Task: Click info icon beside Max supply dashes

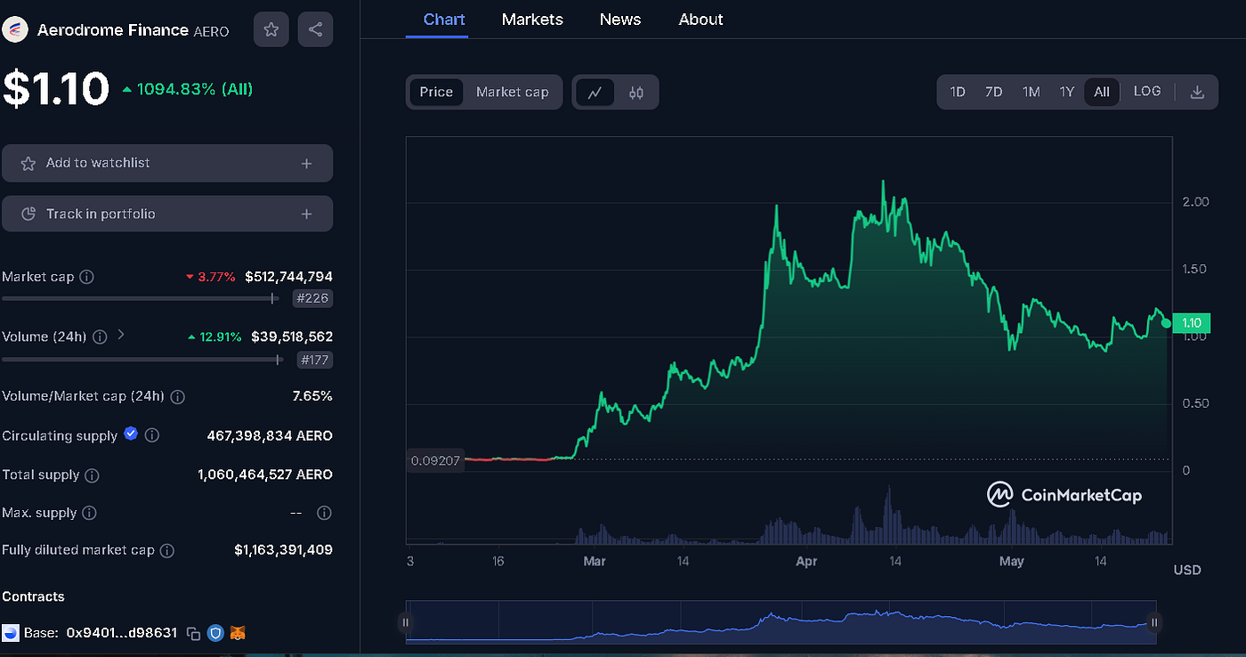Action: click(324, 513)
